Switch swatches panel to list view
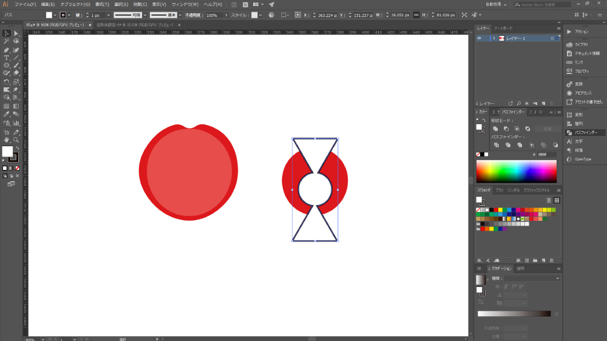The image size is (607, 341). pos(549,200)
